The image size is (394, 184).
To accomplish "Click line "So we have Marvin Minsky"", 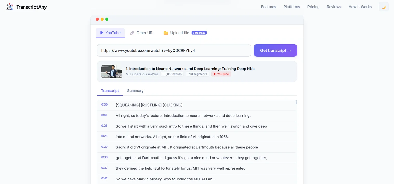I will pyautogui.click(x=166, y=179).
